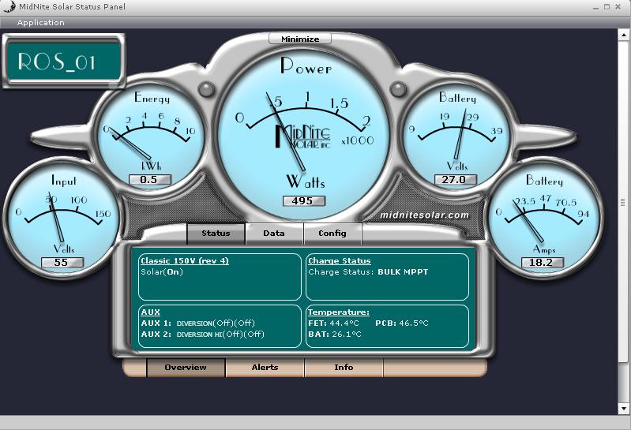Click the right round indicator light
This screenshot has width=631, height=430.
tap(398, 89)
